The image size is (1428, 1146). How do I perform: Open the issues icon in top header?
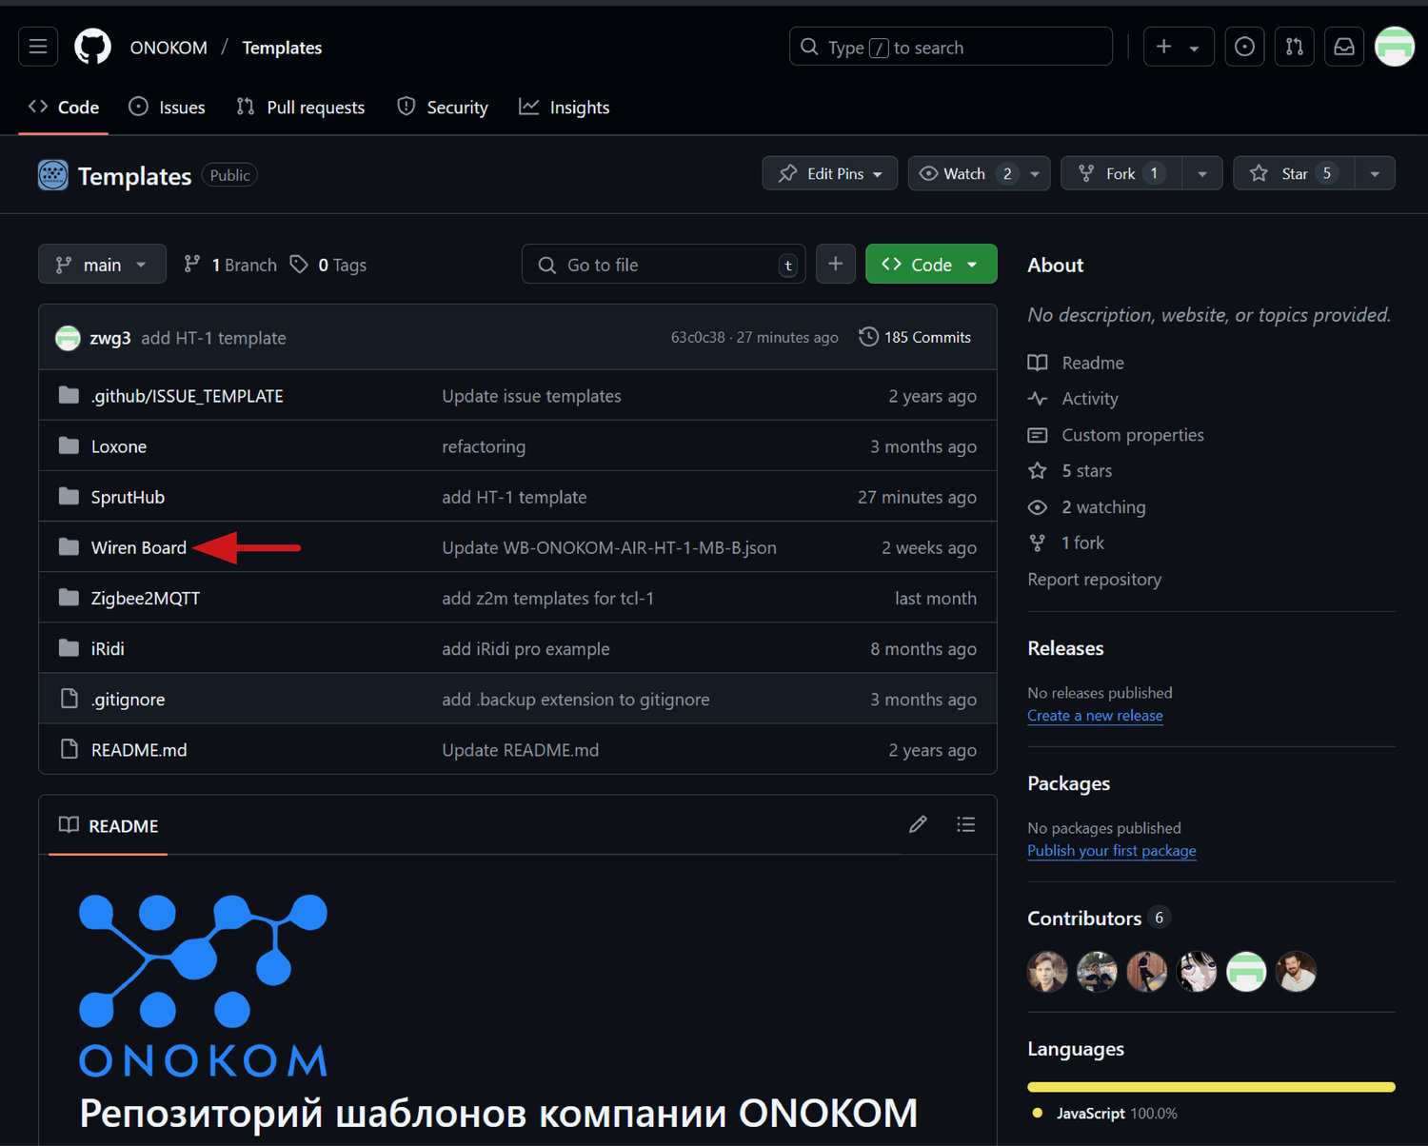click(1243, 47)
